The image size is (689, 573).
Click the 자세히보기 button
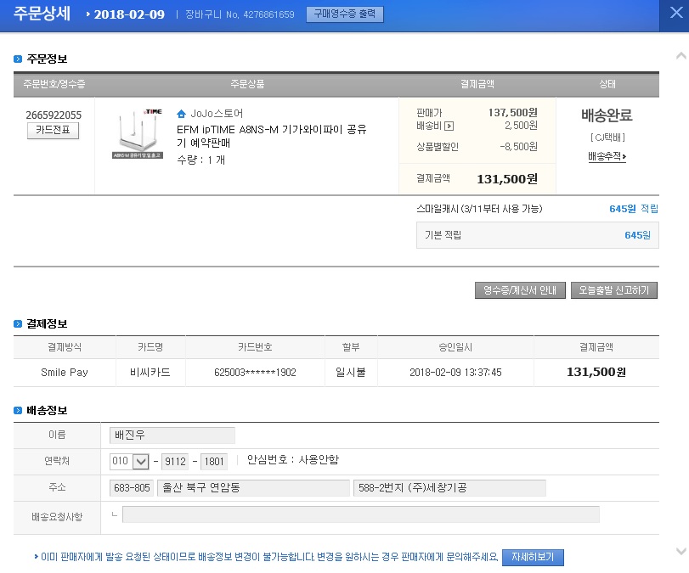[533, 557]
